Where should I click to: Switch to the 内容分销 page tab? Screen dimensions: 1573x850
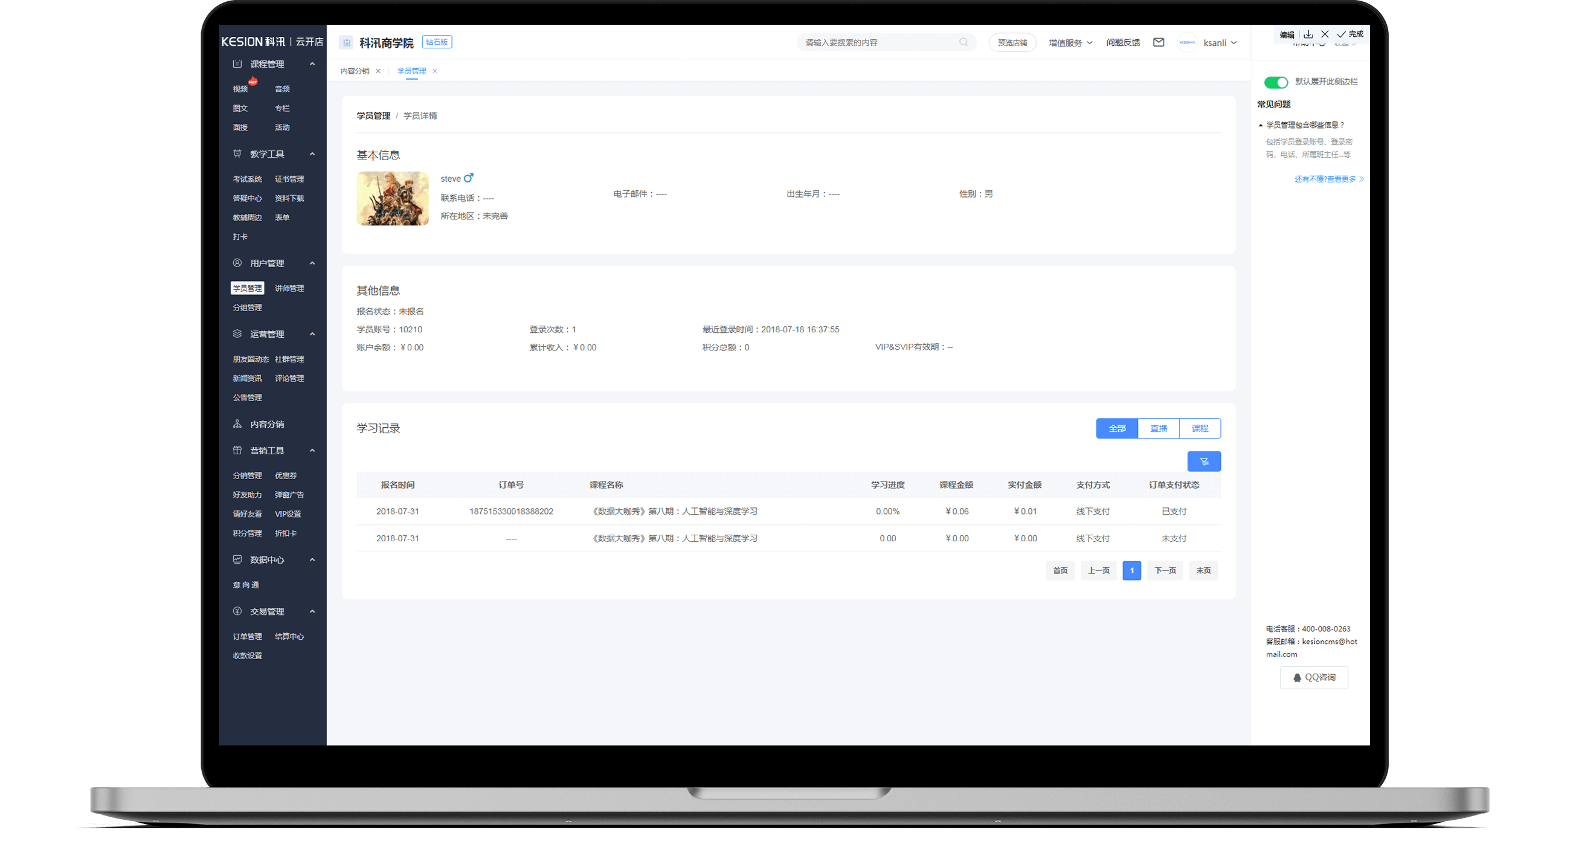click(x=355, y=71)
